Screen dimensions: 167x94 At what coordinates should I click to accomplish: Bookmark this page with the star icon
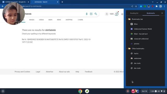[x=136, y=6]
